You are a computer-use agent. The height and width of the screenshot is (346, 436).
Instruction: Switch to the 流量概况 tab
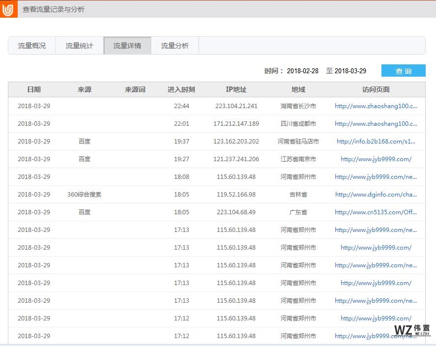[32, 45]
